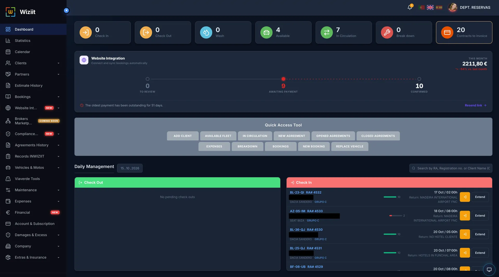Switch language to Portuguese flag
Viewport: 499px width, 277px height.
click(422, 7)
